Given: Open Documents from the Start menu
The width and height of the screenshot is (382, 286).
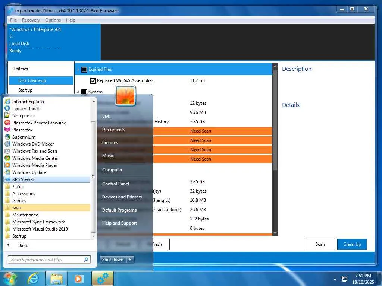Looking at the screenshot, I should (x=113, y=130).
